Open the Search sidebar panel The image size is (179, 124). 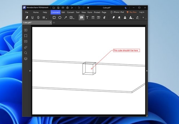(26, 53)
